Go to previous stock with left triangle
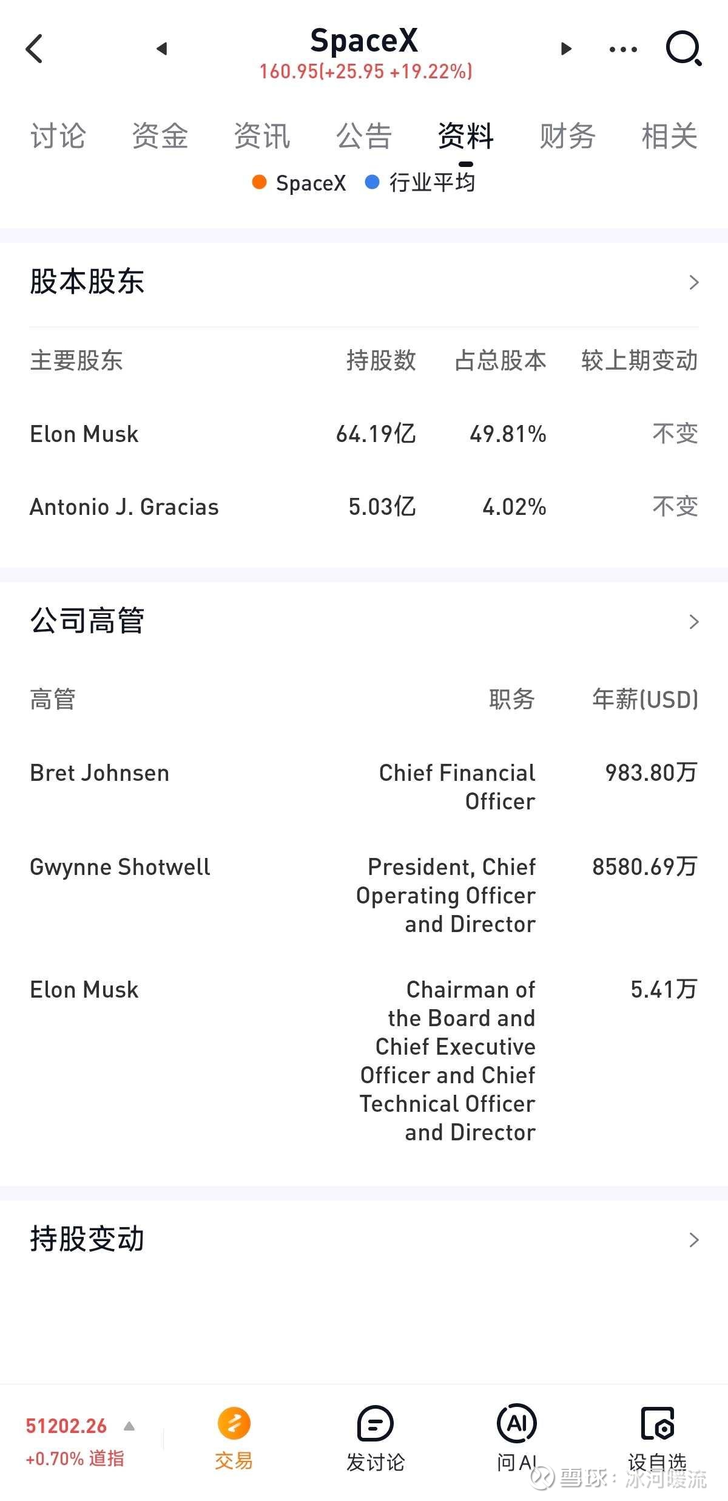This screenshot has height=1501, width=728. tap(161, 49)
